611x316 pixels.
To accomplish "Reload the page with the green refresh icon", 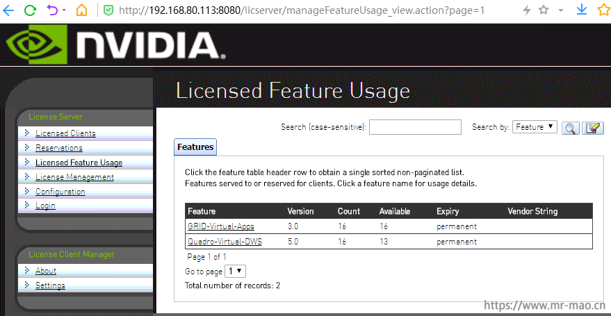I will pyautogui.click(x=30, y=10).
